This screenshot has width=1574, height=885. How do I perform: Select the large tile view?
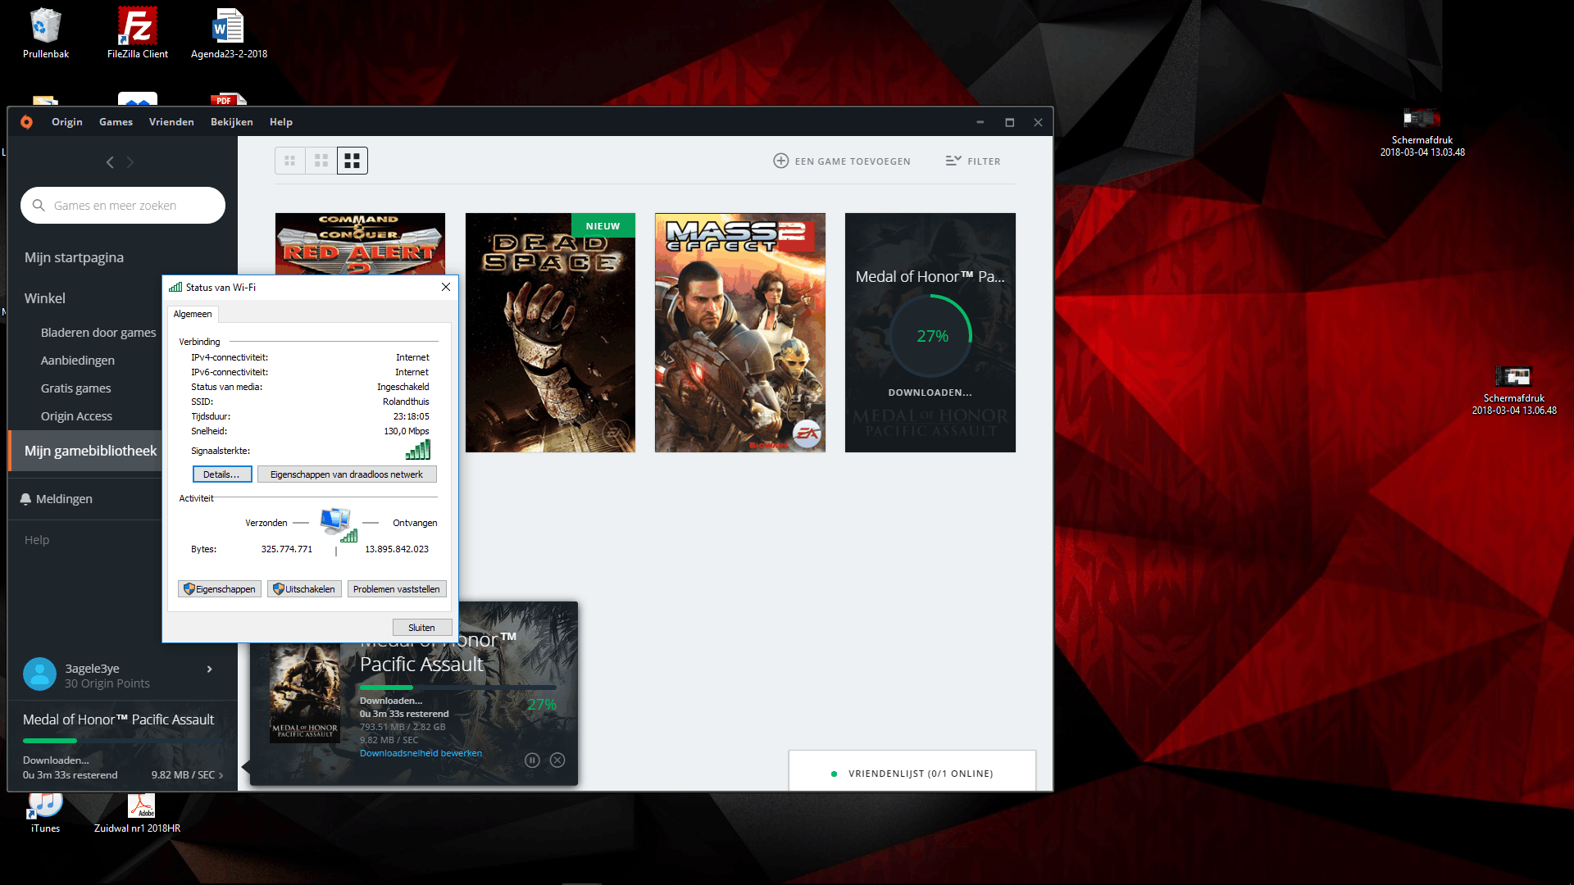(353, 161)
